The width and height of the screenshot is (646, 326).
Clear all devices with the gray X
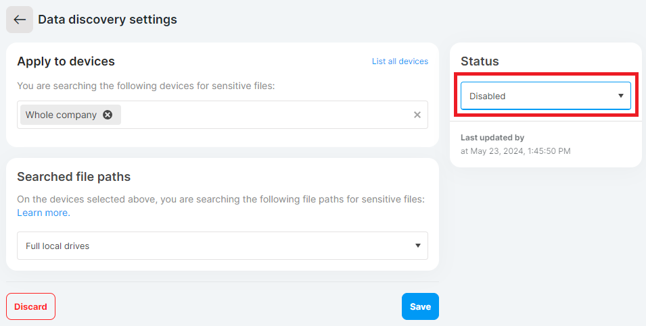tap(417, 115)
